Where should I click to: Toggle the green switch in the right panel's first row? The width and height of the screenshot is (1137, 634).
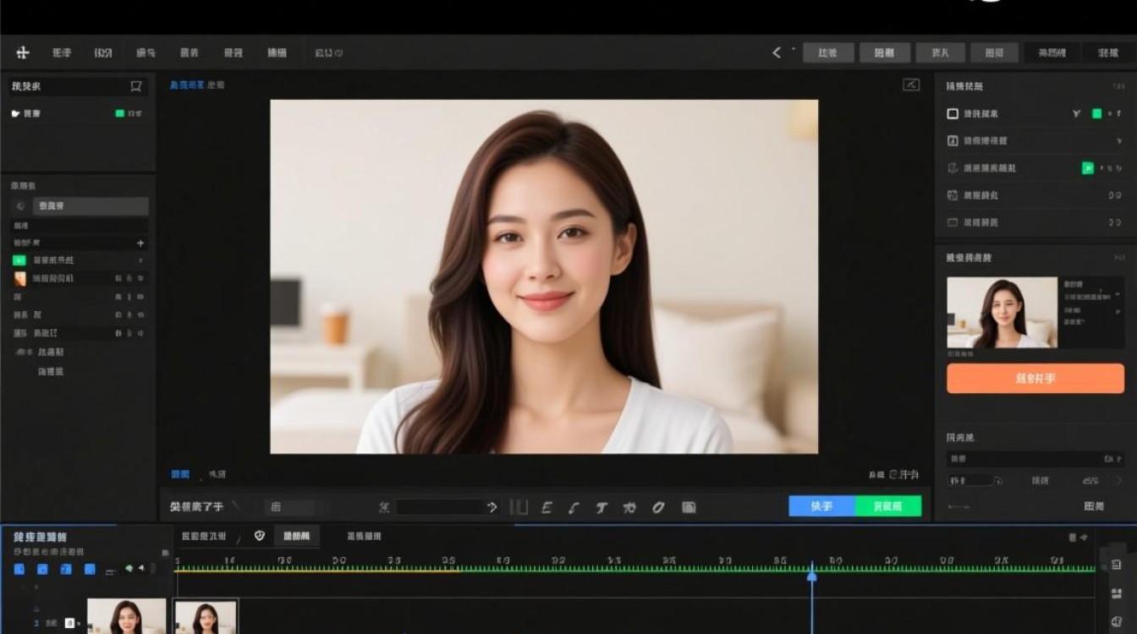1097,113
